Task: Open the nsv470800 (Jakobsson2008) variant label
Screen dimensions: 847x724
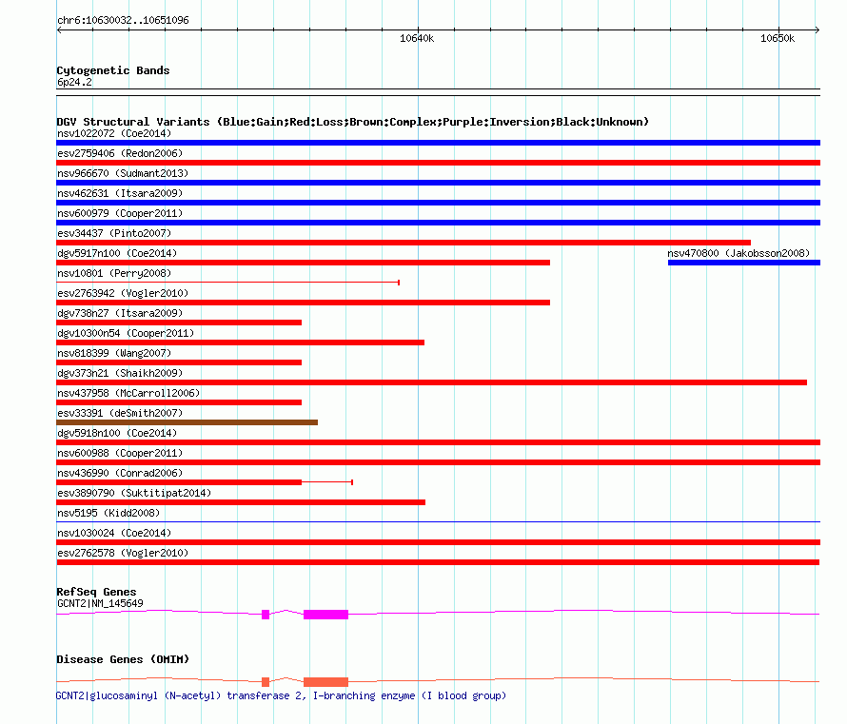Action: pos(739,253)
